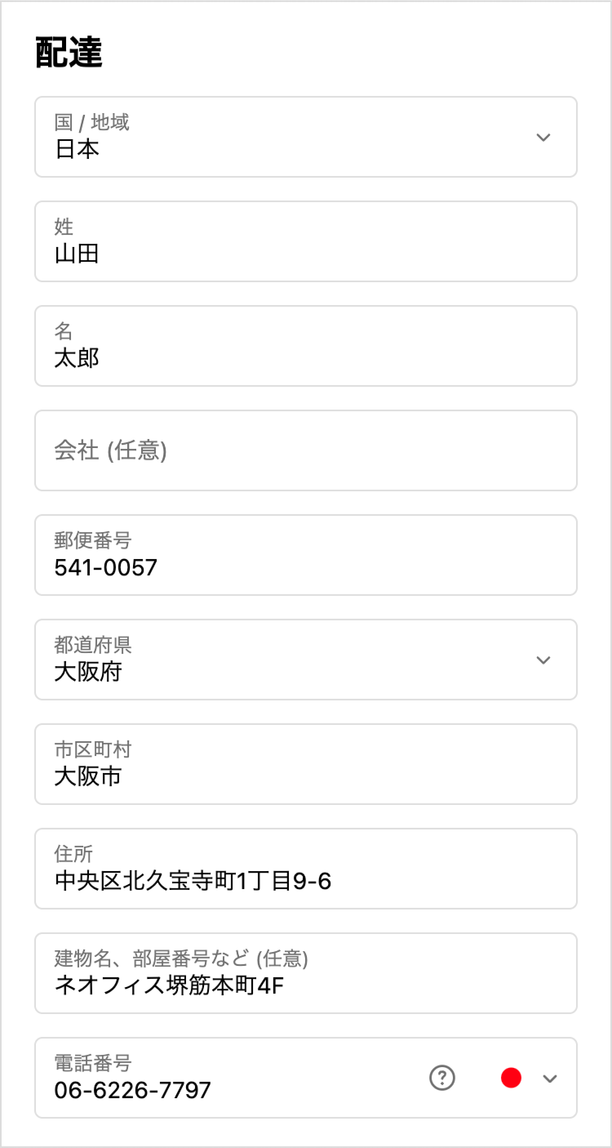612x1148 pixels.
Task: Click the 国 / 地域 field label
Action: [92, 122]
